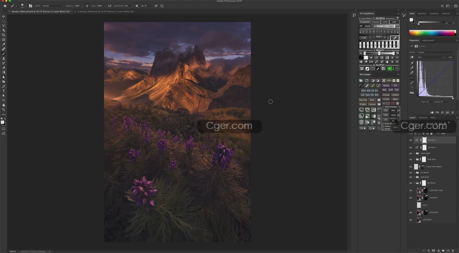Click the trash icon in Properties panel
The height and width of the screenshot is (253, 459).
coord(453,113)
